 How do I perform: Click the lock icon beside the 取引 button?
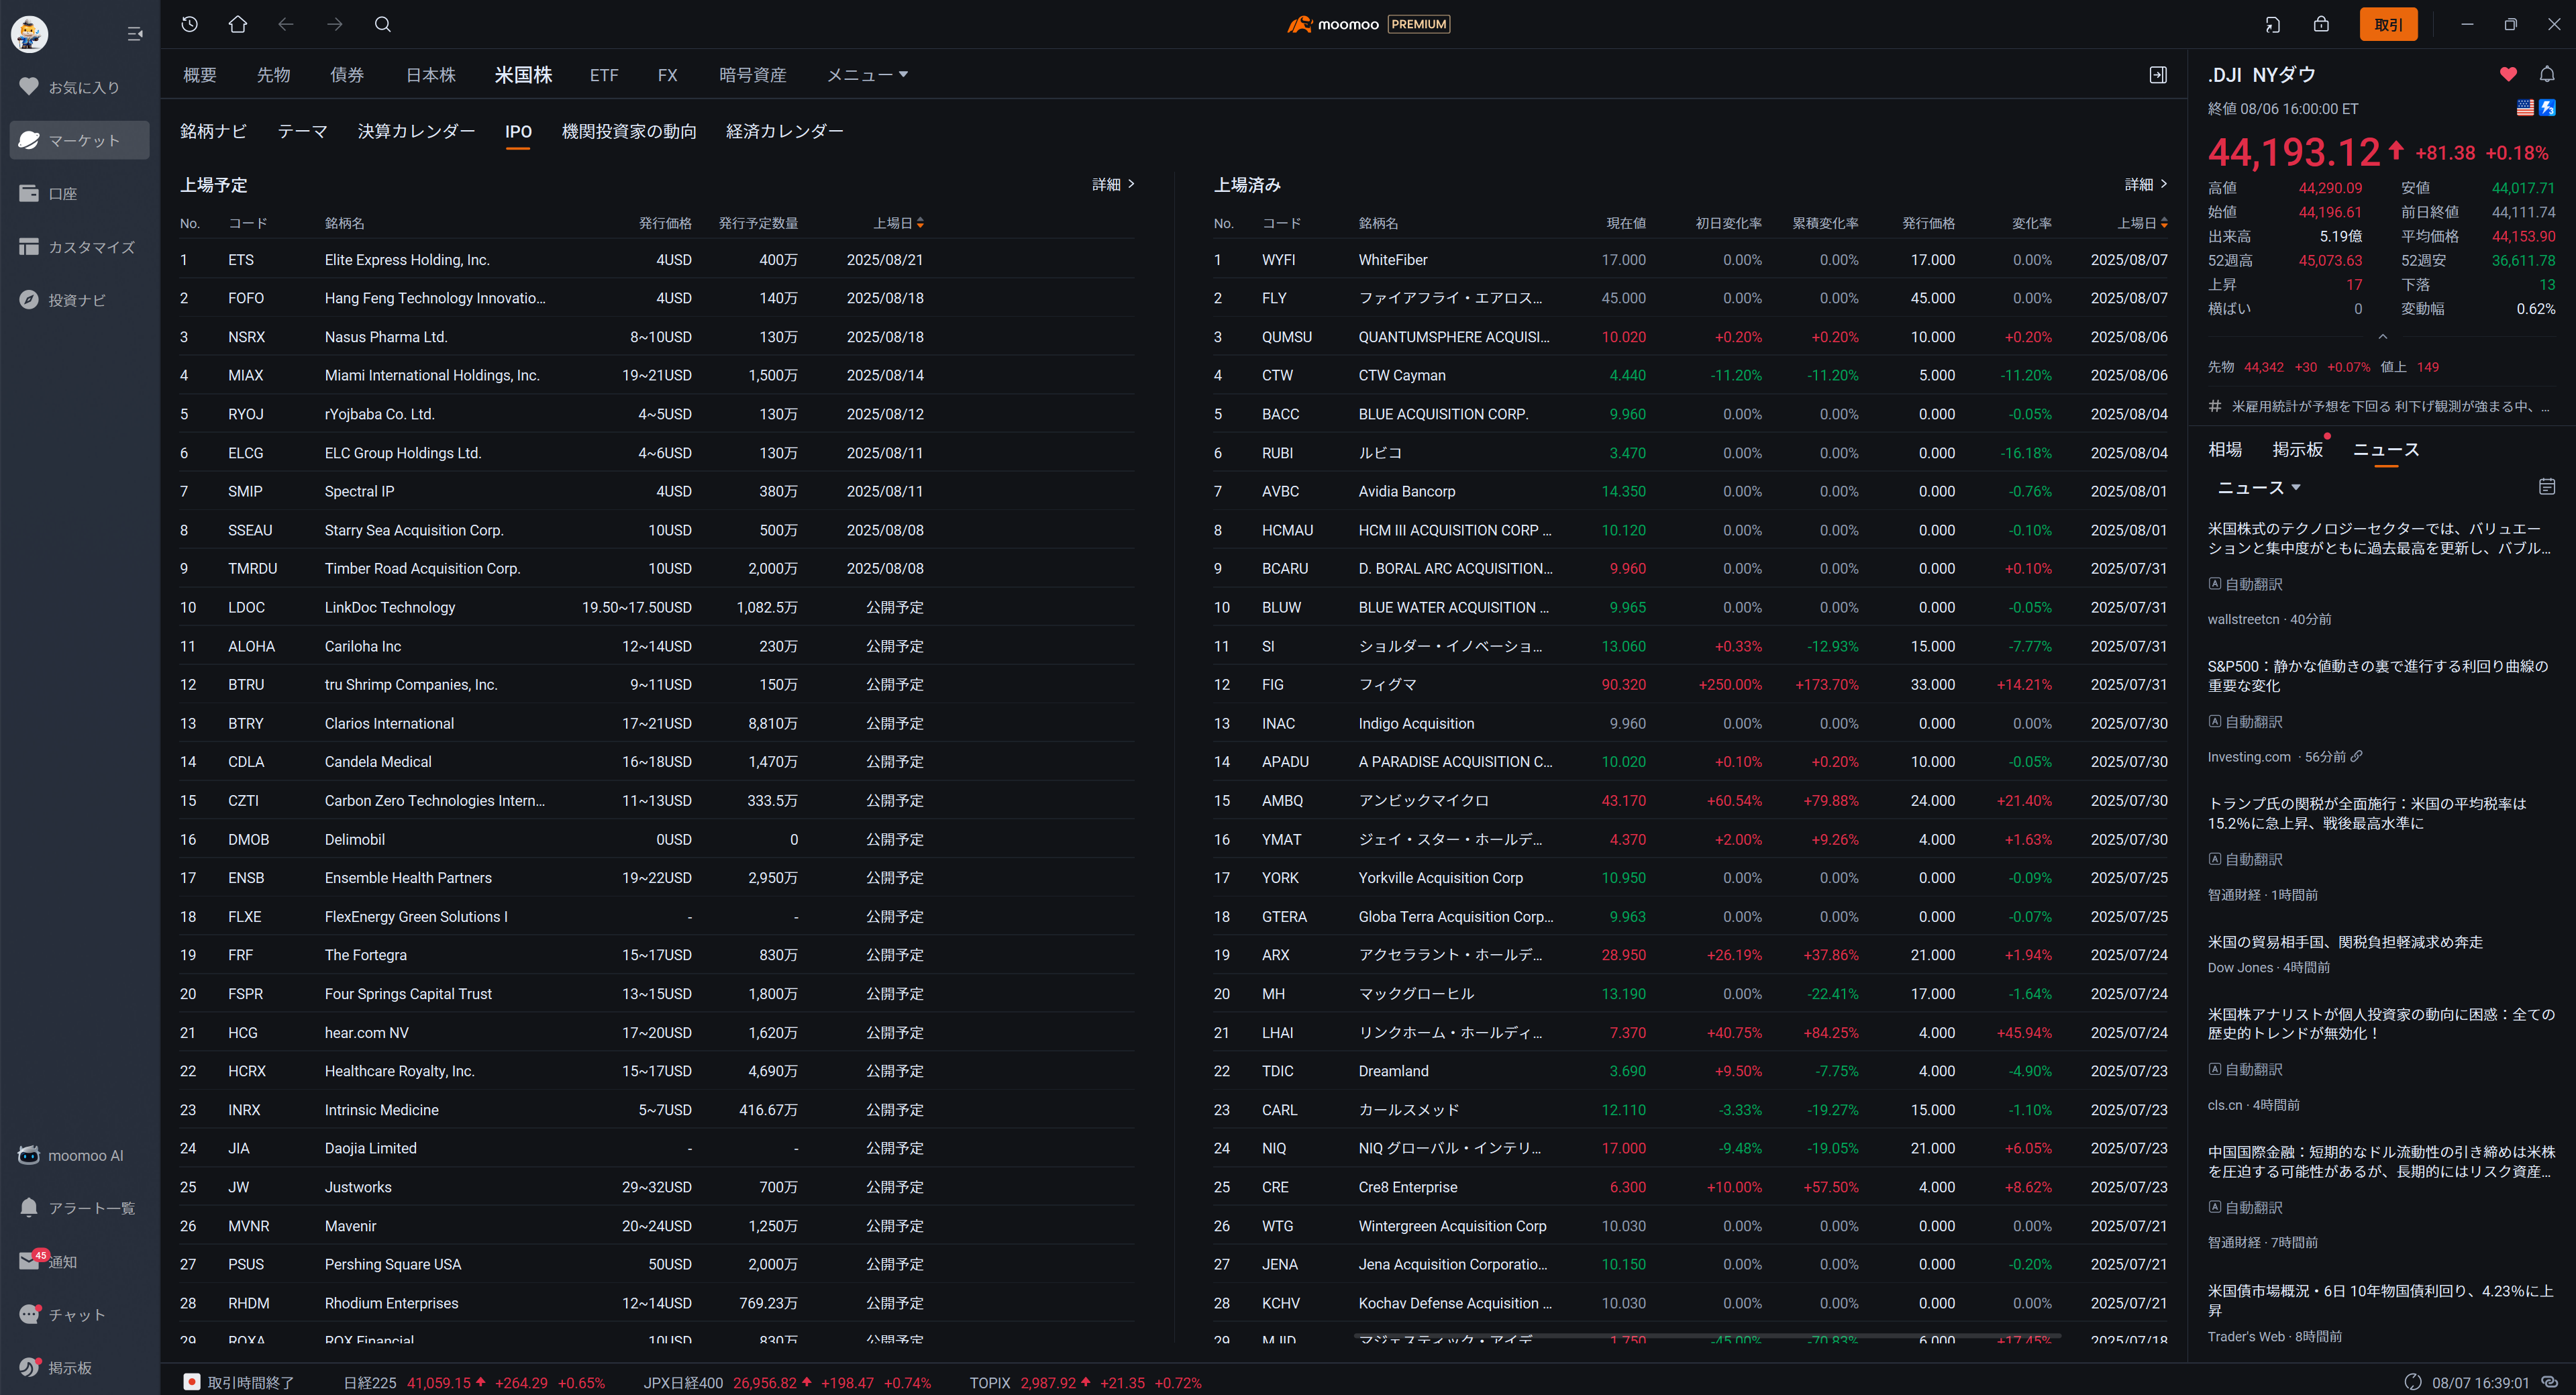pyautogui.click(x=2321, y=24)
